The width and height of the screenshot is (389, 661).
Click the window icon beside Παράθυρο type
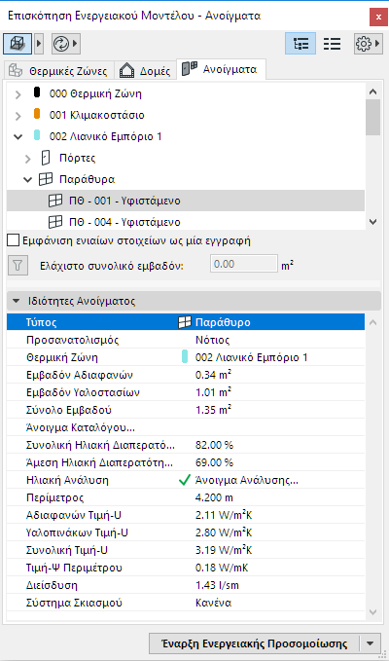coord(184,322)
